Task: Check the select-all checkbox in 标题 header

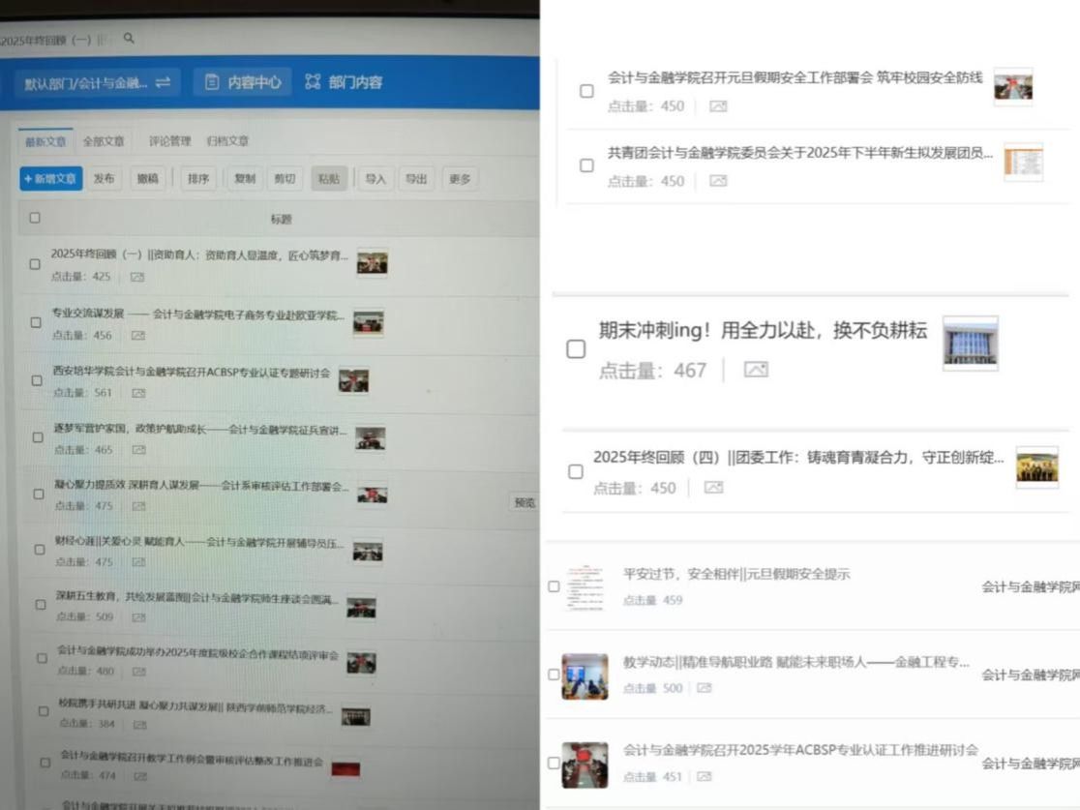Action: pyautogui.click(x=35, y=218)
